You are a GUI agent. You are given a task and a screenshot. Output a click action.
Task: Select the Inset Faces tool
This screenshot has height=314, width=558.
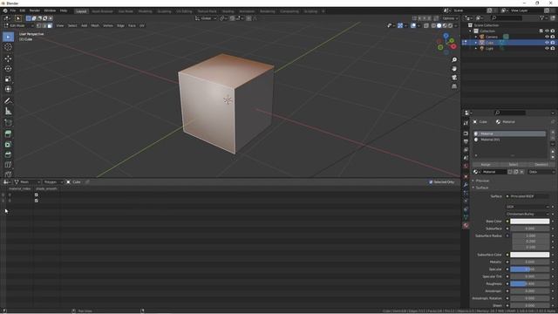pos(8,145)
